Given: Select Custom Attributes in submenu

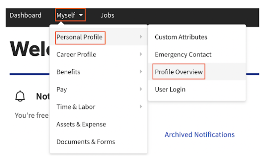Looking at the screenshot, I should click(181, 37).
